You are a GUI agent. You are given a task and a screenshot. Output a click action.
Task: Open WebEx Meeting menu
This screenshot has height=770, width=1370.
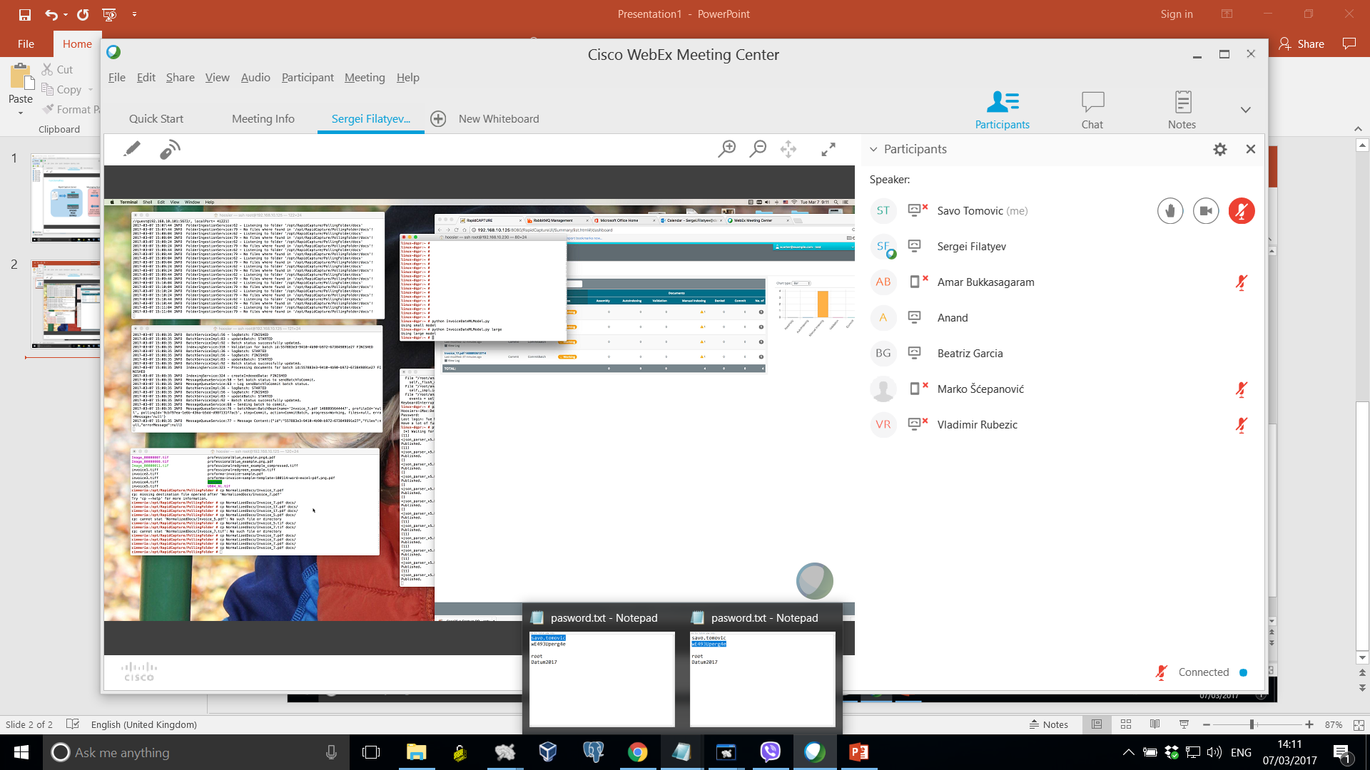365,78
